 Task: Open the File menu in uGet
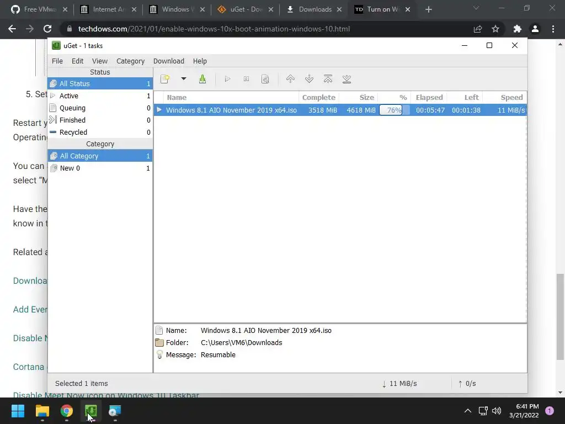(x=57, y=61)
